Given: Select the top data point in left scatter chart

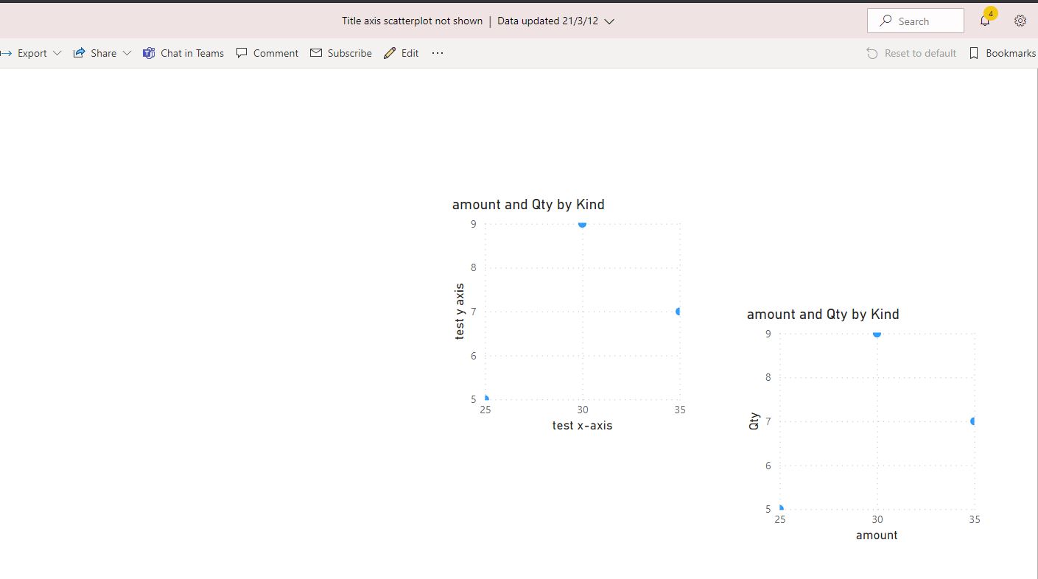Looking at the screenshot, I should coord(582,223).
